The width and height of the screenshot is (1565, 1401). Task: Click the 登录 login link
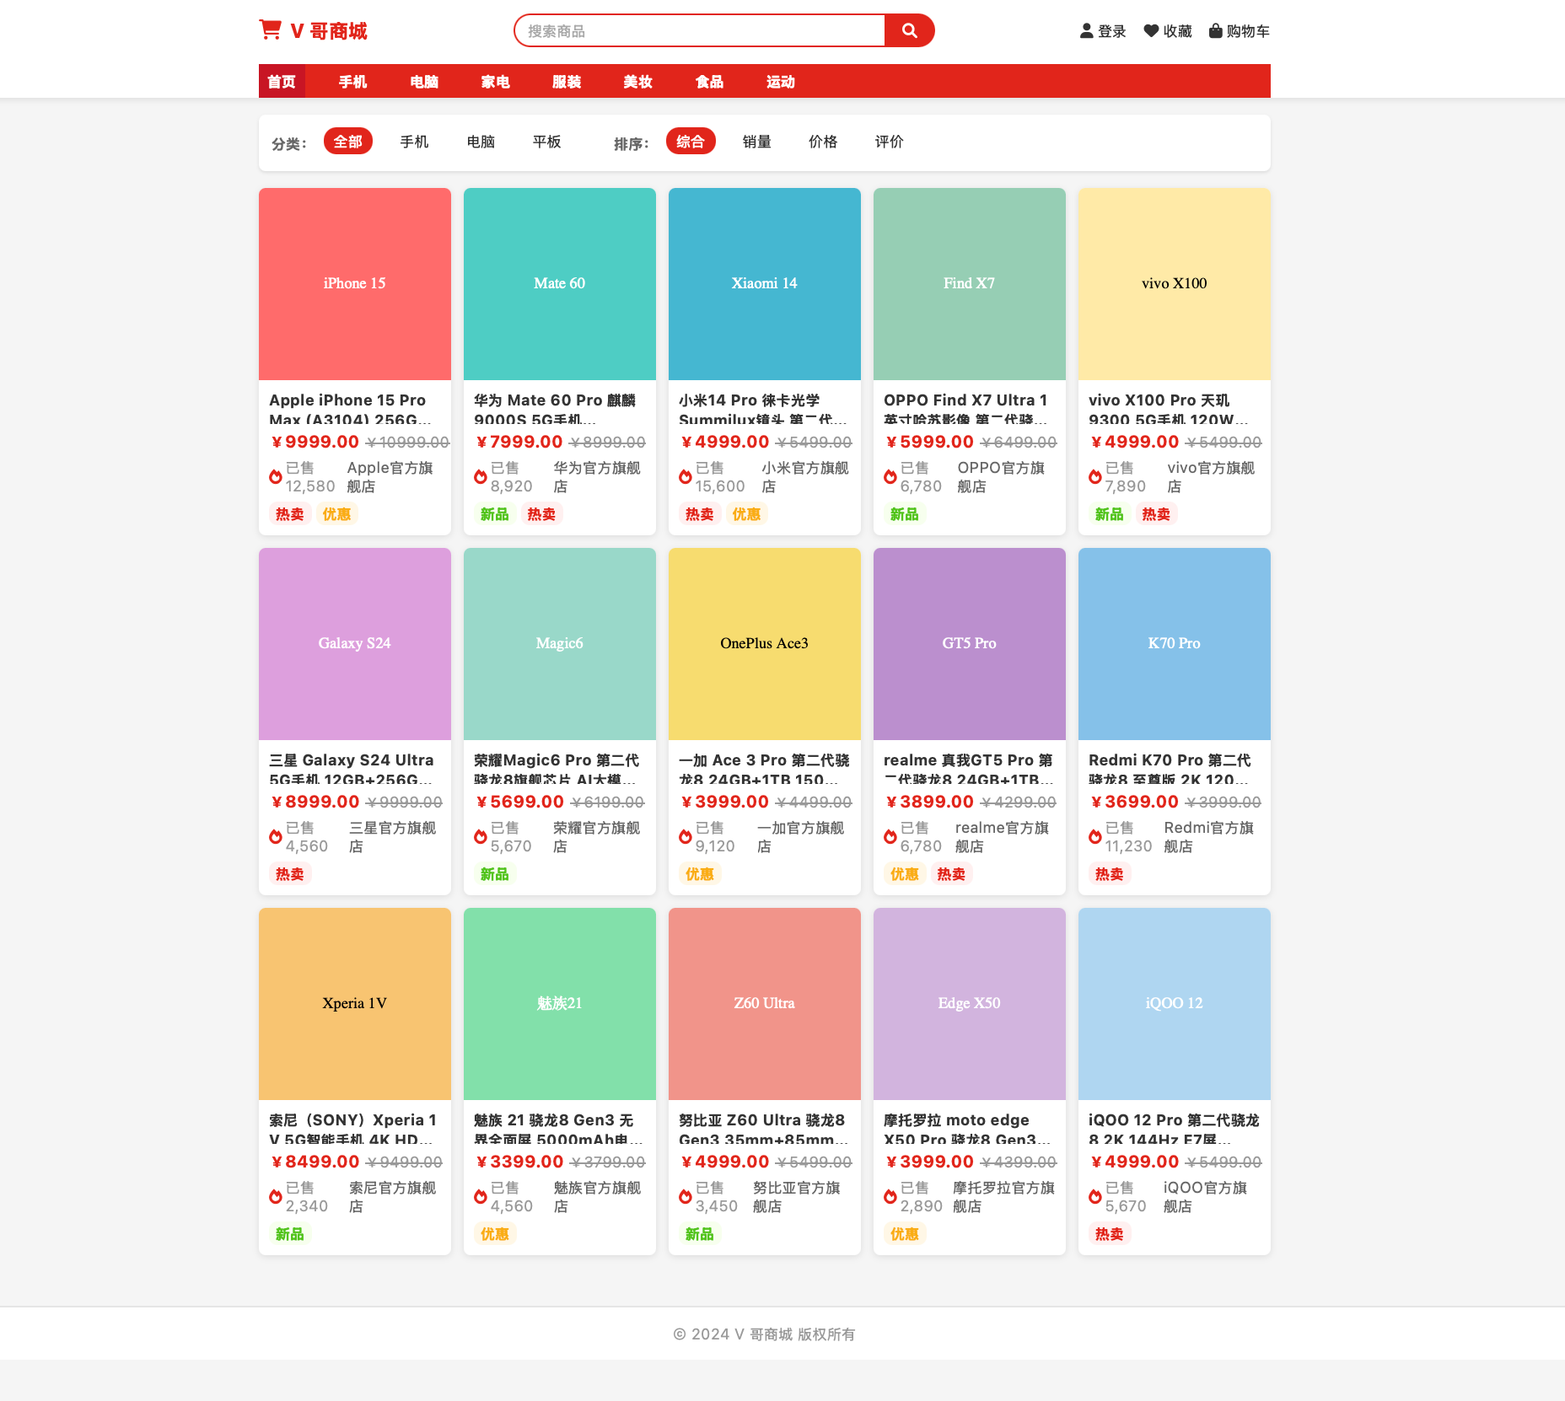tap(1103, 31)
